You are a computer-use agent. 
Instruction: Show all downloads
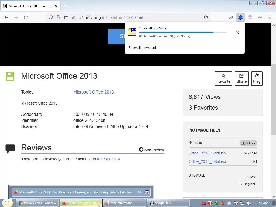pos(143,48)
